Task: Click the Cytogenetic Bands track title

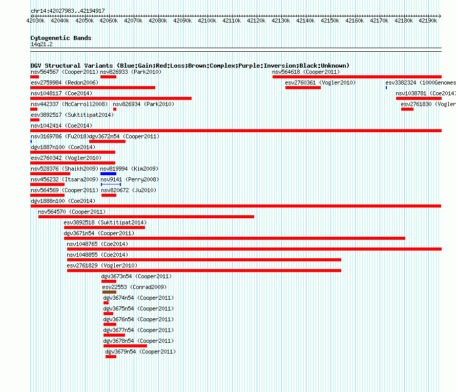Action: [61, 38]
